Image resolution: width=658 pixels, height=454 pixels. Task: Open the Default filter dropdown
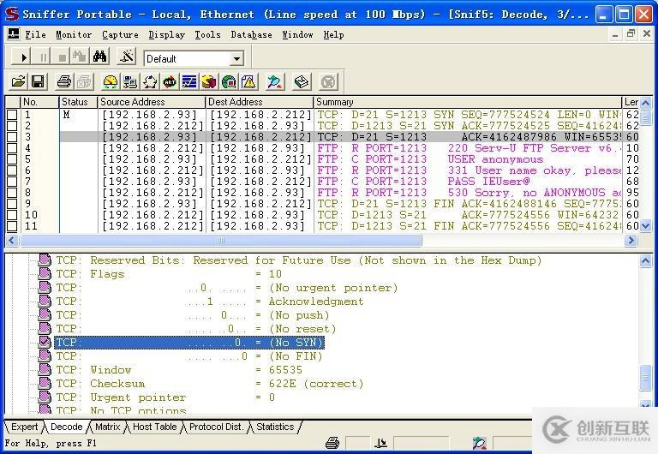click(236, 59)
